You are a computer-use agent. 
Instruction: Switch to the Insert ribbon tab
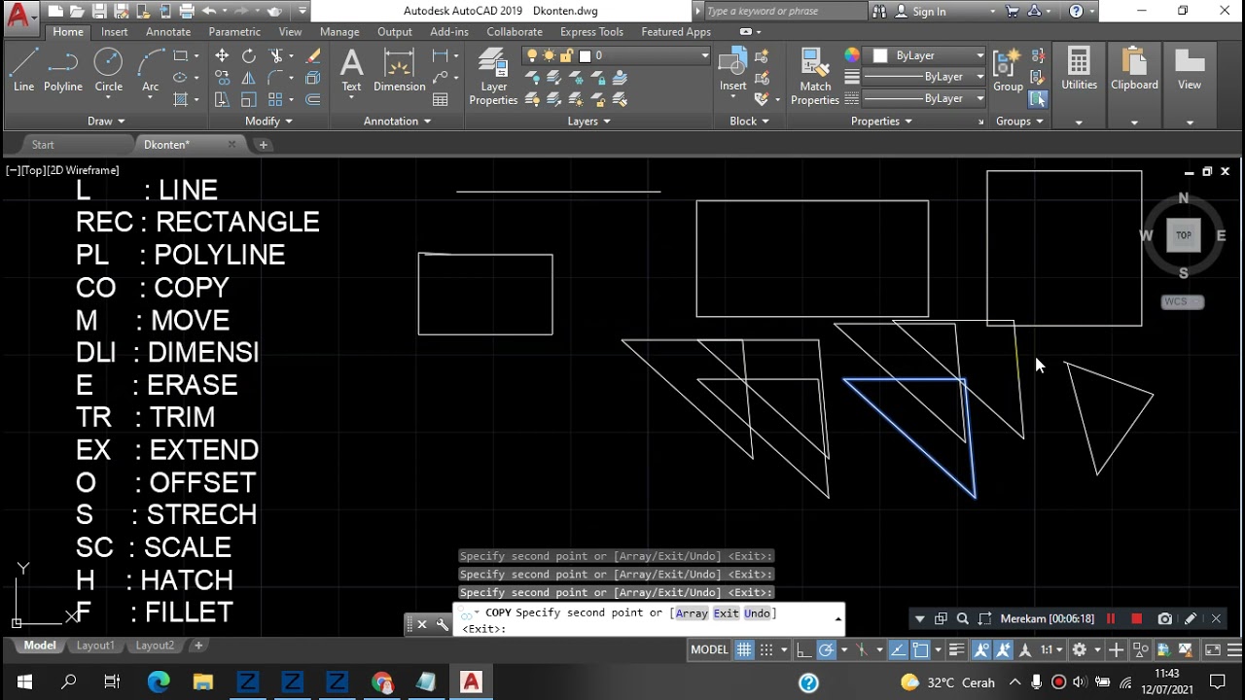tap(115, 32)
